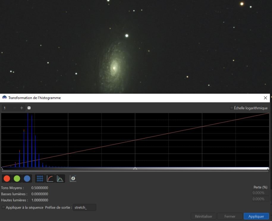The height and width of the screenshot is (221, 272).
Task: Close the Transformation de l'histogramme dialog
Action: click(265, 98)
